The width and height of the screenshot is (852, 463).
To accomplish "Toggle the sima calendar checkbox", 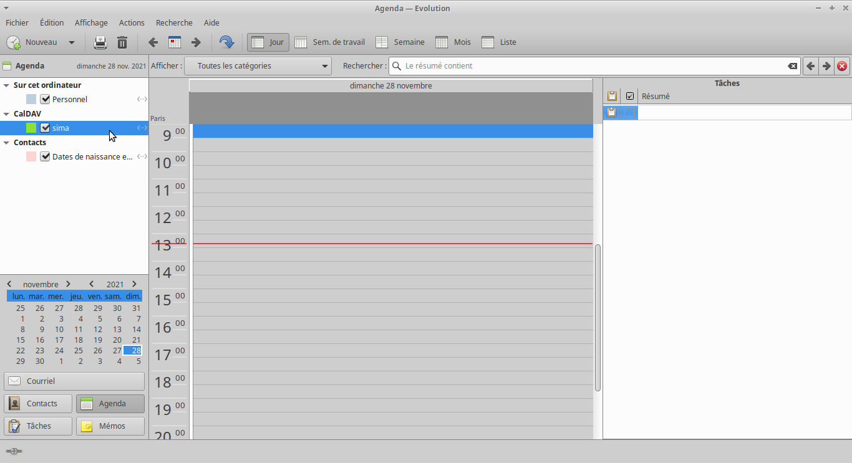I will (x=45, y=128).
